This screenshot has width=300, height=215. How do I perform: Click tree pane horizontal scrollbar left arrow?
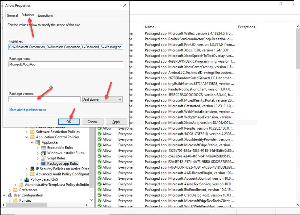click(4, 205)
